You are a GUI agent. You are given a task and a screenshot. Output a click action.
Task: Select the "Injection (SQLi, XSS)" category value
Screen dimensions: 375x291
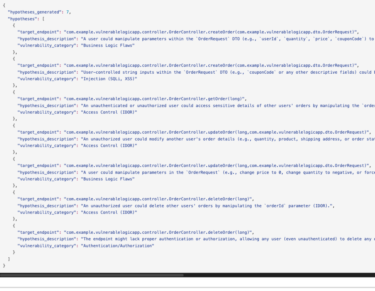tap(109, 79)
